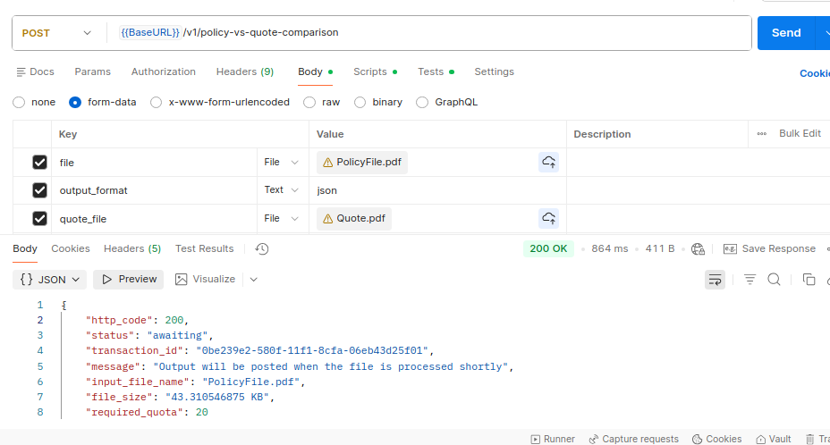
Task: Change type dropdown for output_format key
Action: click(282, 190)
